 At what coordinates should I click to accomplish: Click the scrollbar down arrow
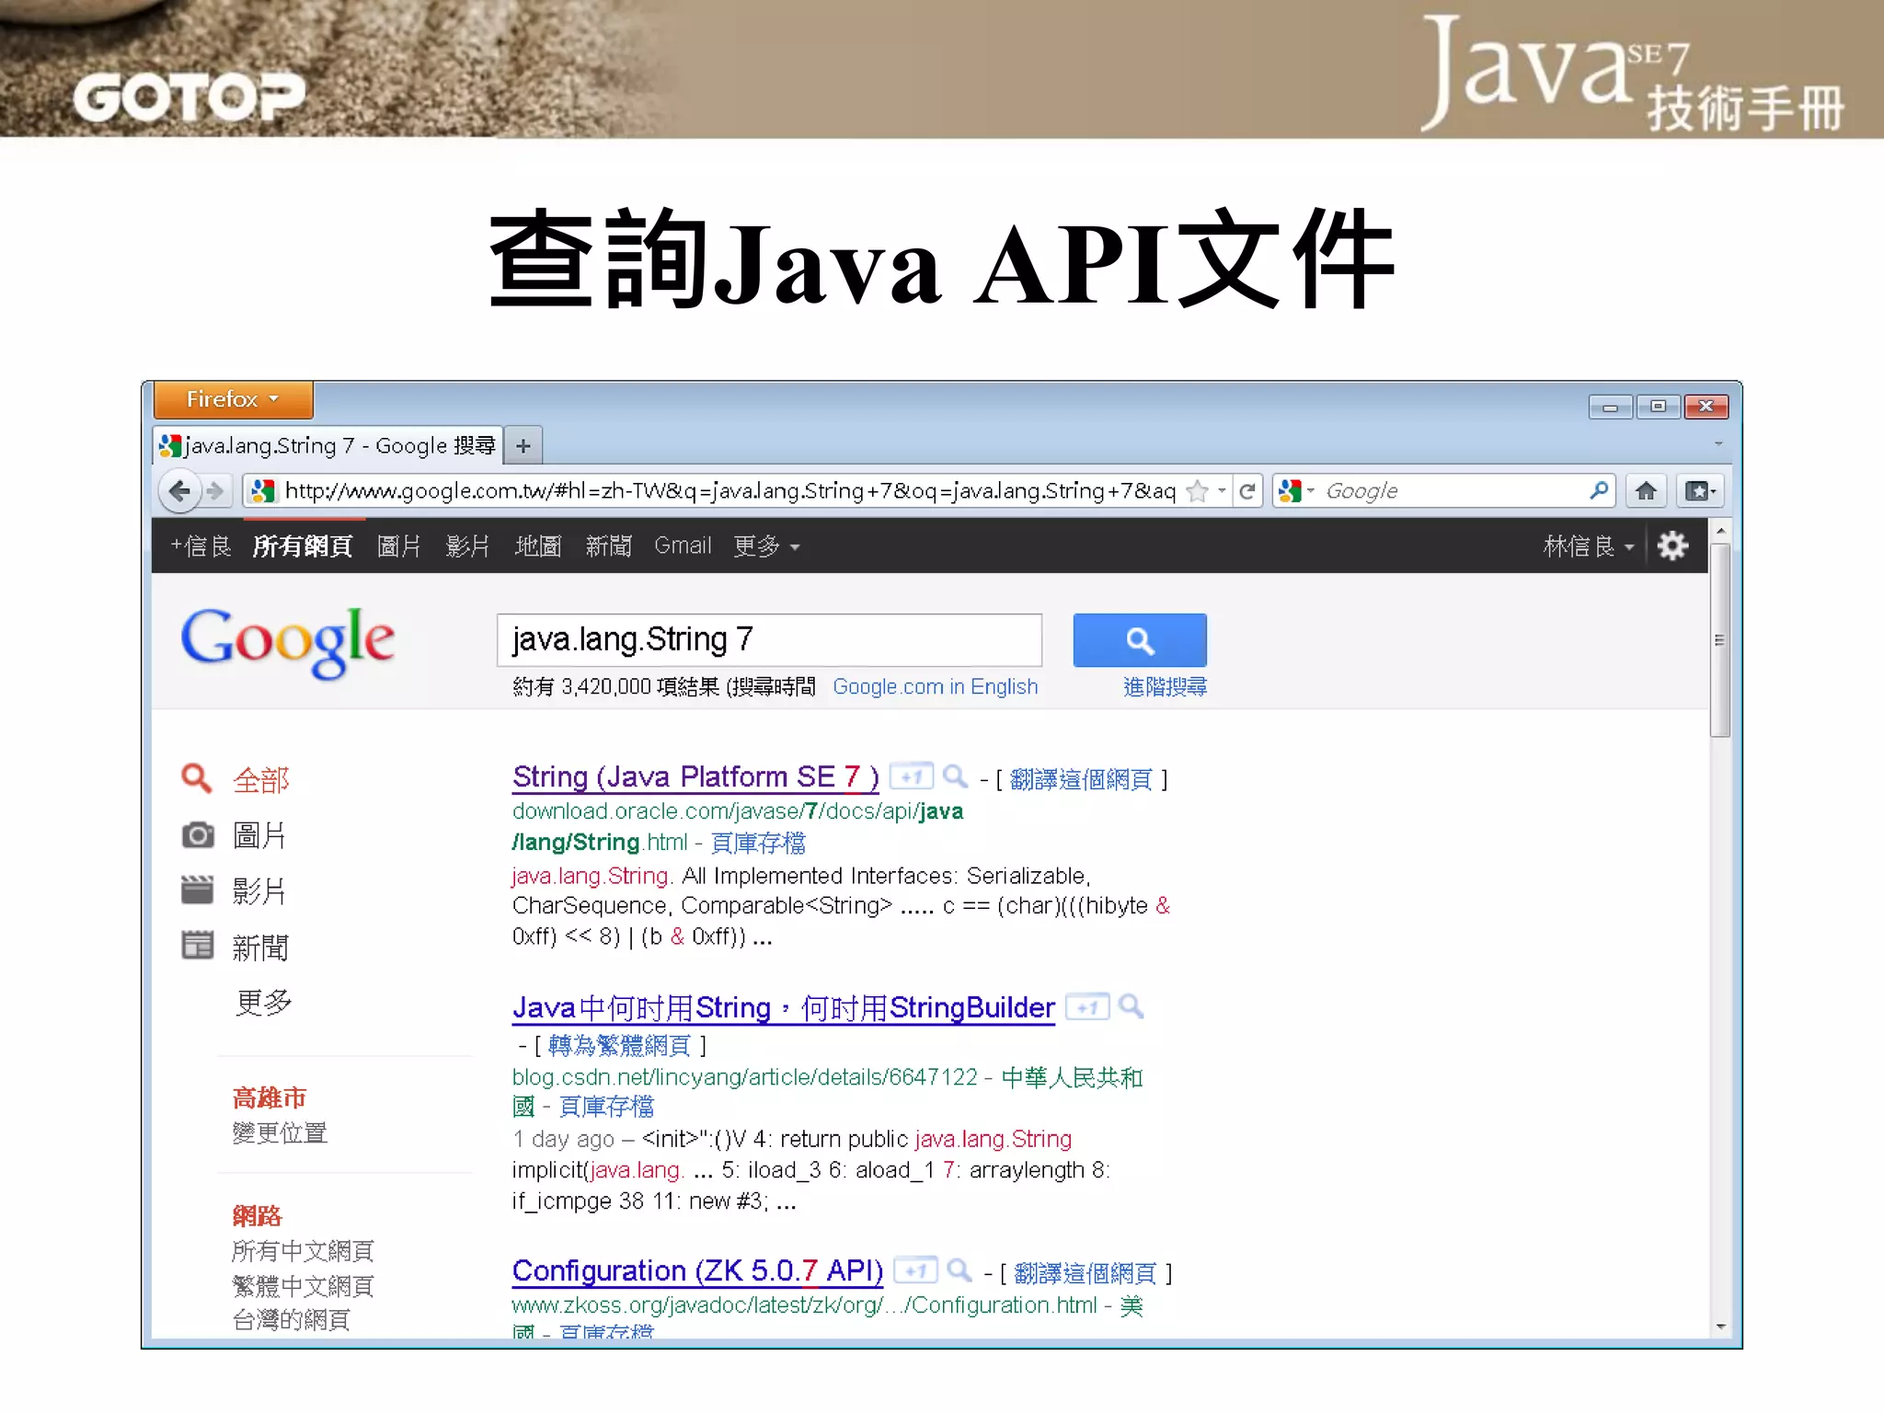click(1719, 1327)
